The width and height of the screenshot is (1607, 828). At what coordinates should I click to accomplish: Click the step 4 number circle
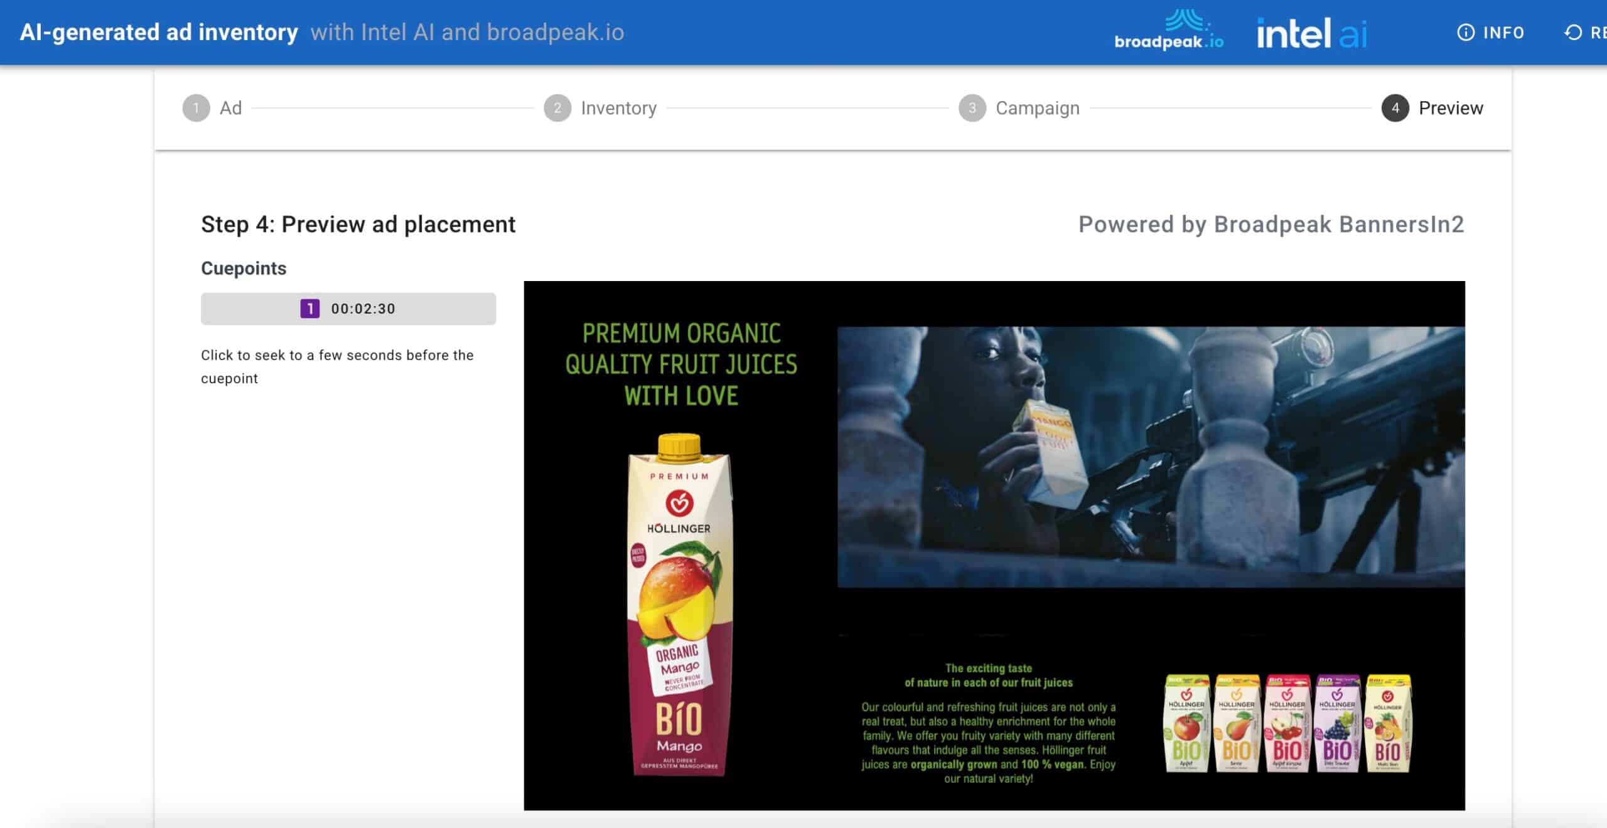(x=1395, y=108)
